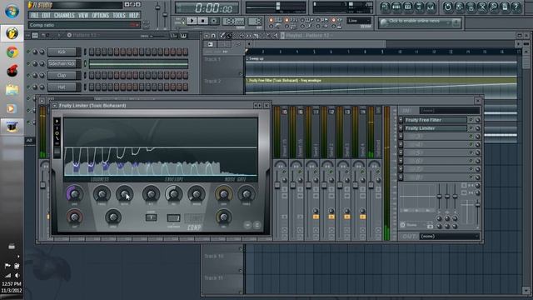Open the piano roll shortcut icon
This screenshot has width=533, height=300.
point(408,7)
